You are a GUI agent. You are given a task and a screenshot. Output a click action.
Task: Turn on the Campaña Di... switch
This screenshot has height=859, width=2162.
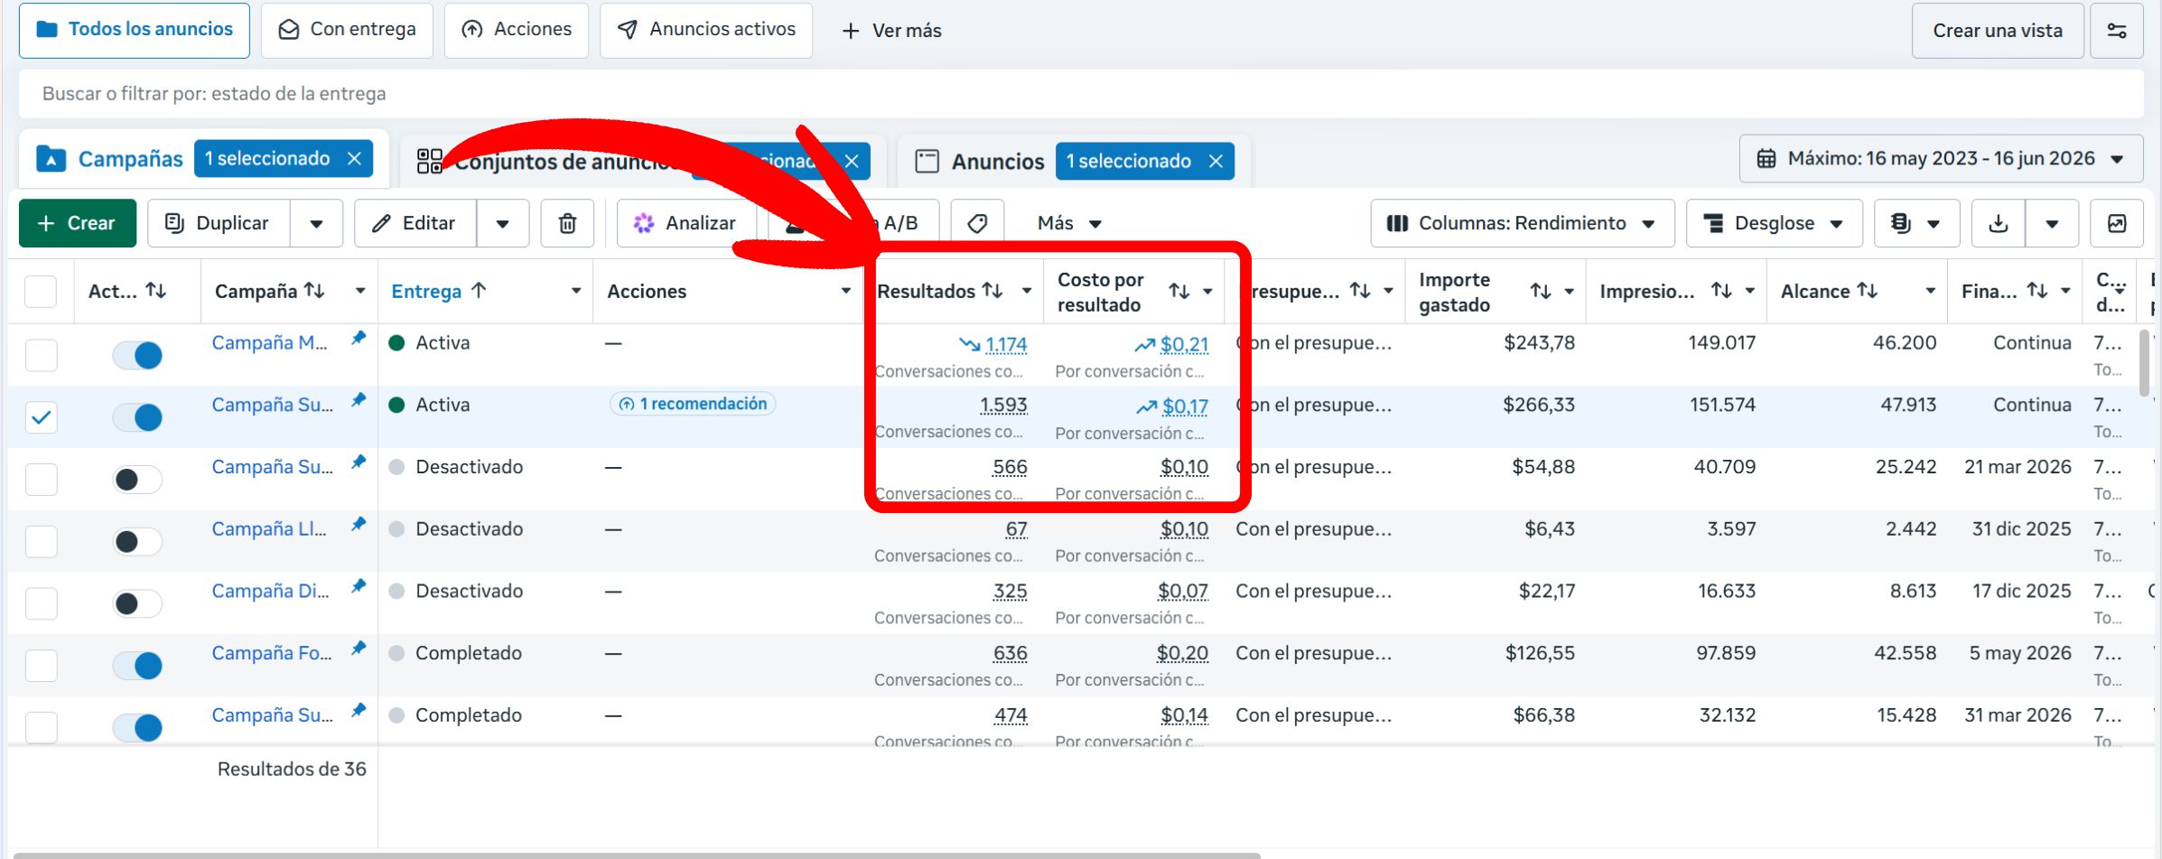click(x=137, y=603)
